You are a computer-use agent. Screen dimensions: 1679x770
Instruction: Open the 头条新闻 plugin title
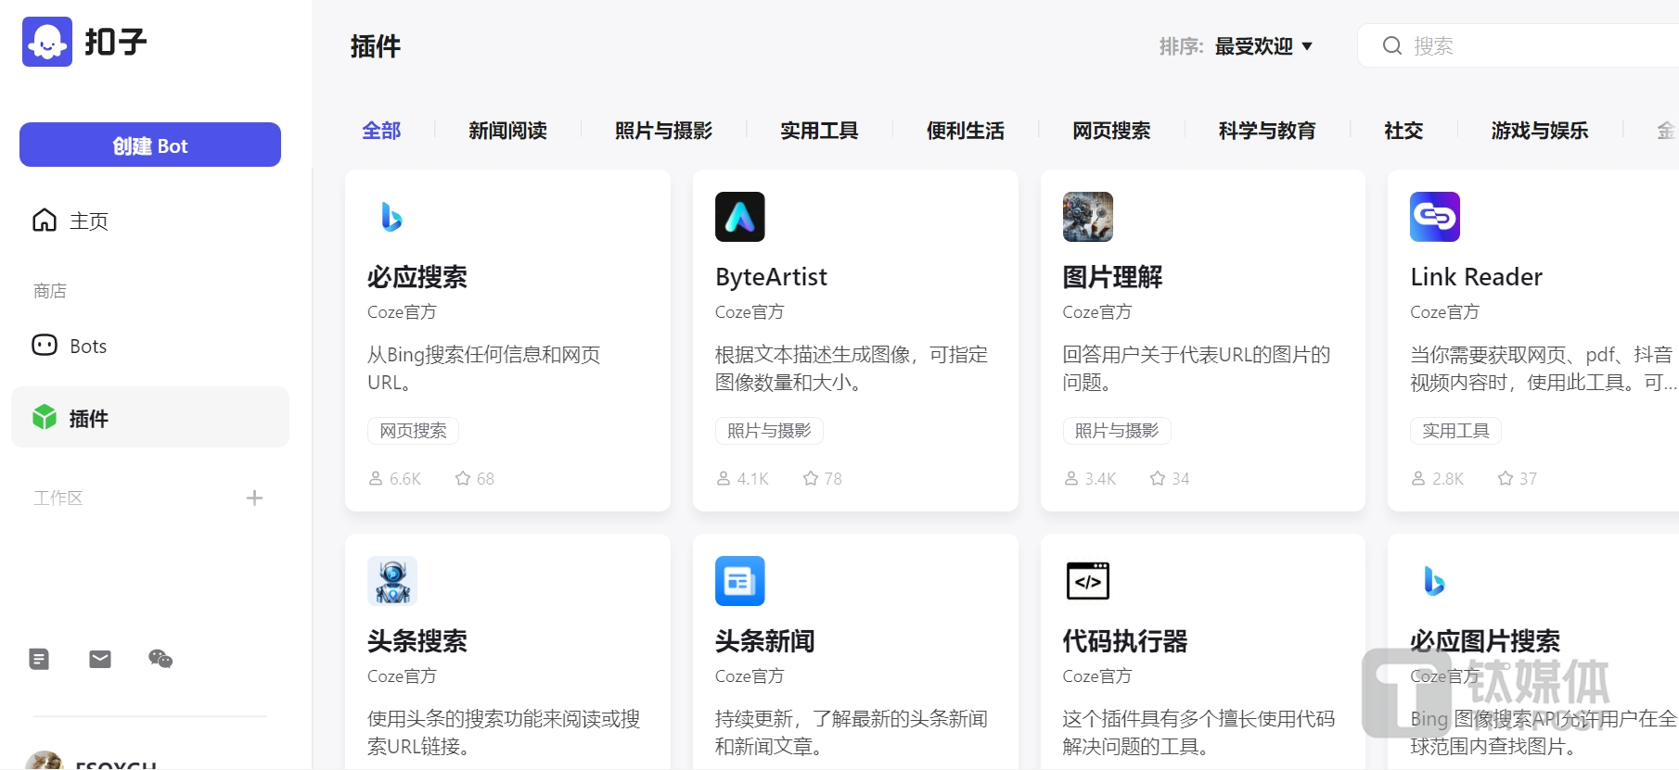765,641
